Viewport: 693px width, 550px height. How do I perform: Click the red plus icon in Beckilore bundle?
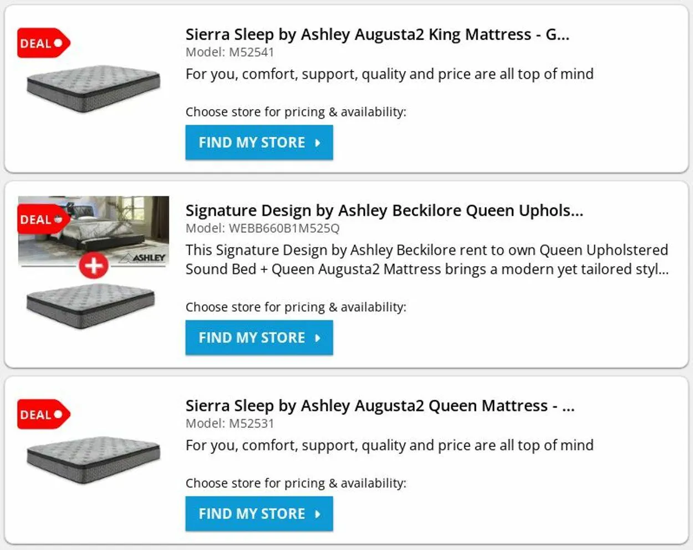point(93,266)
